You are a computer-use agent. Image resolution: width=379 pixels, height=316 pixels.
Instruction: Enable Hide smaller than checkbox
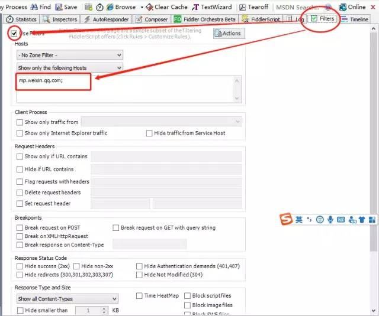pos(20,311)
